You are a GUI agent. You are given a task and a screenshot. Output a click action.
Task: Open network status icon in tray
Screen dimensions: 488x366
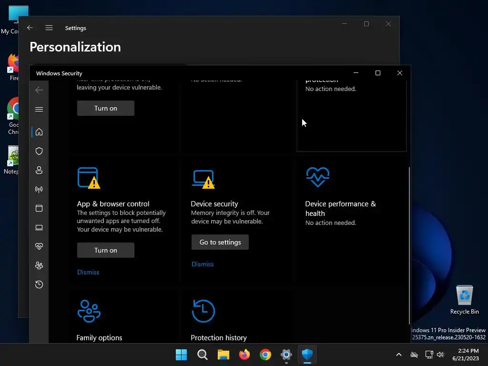click(x=429, y=355)
